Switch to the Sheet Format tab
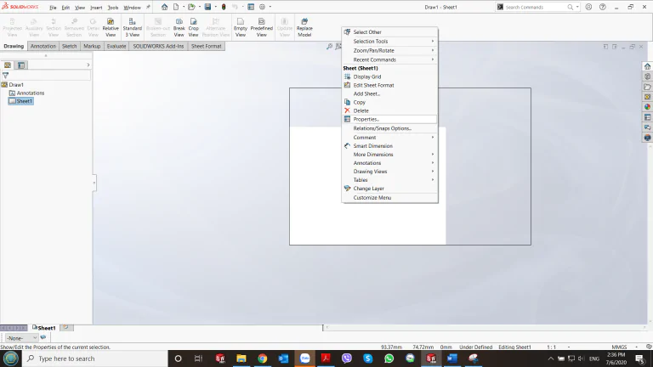Screen dimensions: 653x367 206,46
